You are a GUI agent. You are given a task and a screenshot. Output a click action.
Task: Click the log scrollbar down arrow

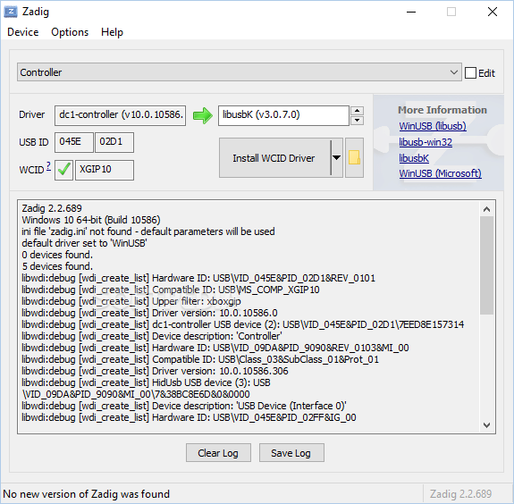tap(487, 425)
